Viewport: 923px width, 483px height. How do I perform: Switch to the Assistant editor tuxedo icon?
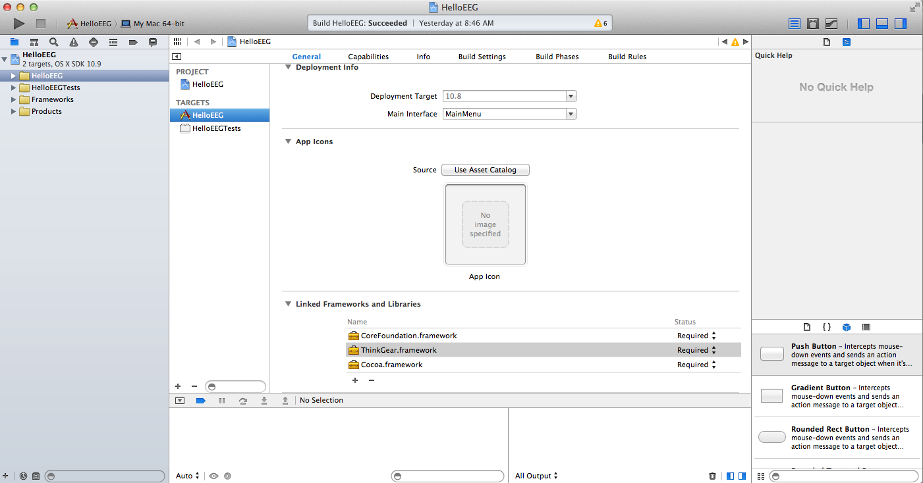coord(813,24)
